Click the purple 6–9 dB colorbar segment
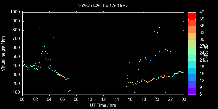Screen dimensions: 218x109 [192, 91]
